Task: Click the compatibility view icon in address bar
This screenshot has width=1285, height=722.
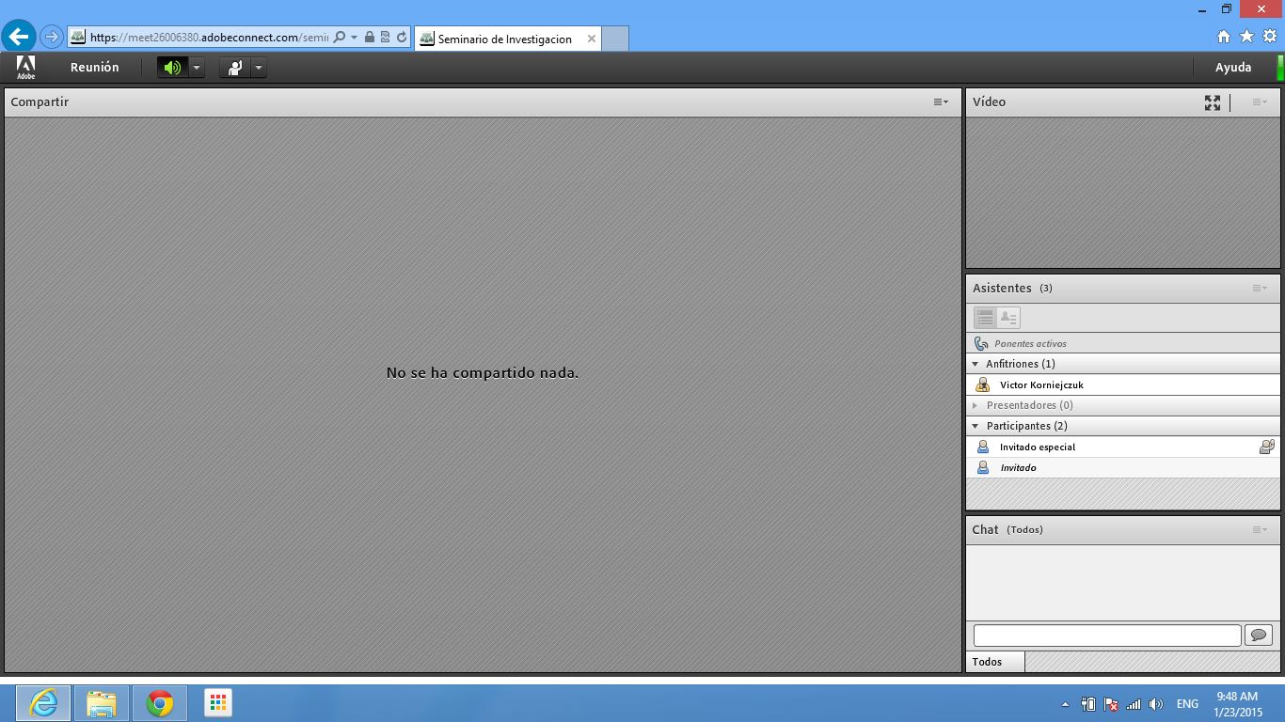Action: tap(385, 38)
